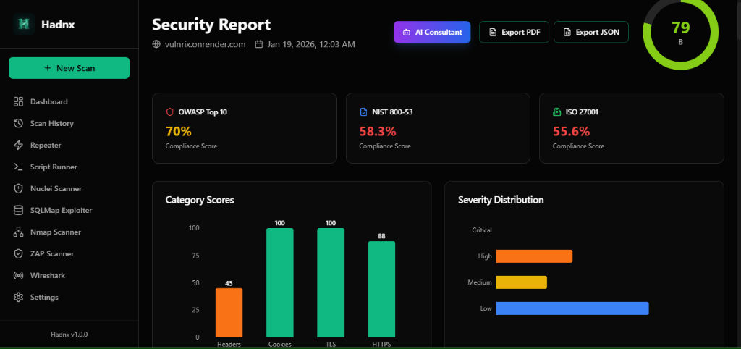
Task: Click the SQLMap Exploiter database icon
Action: [x=19, y=211]
